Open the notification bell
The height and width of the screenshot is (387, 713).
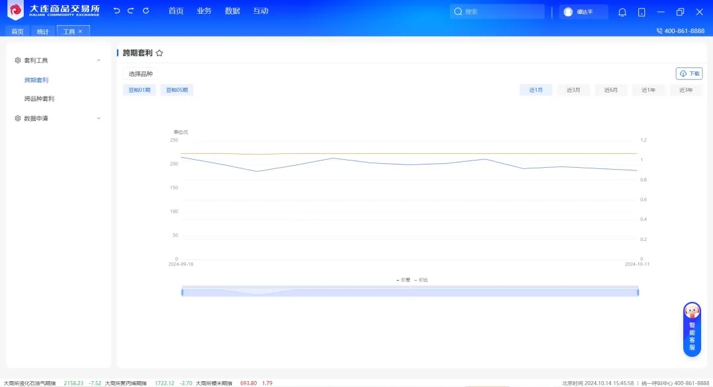tap(622, 12)
